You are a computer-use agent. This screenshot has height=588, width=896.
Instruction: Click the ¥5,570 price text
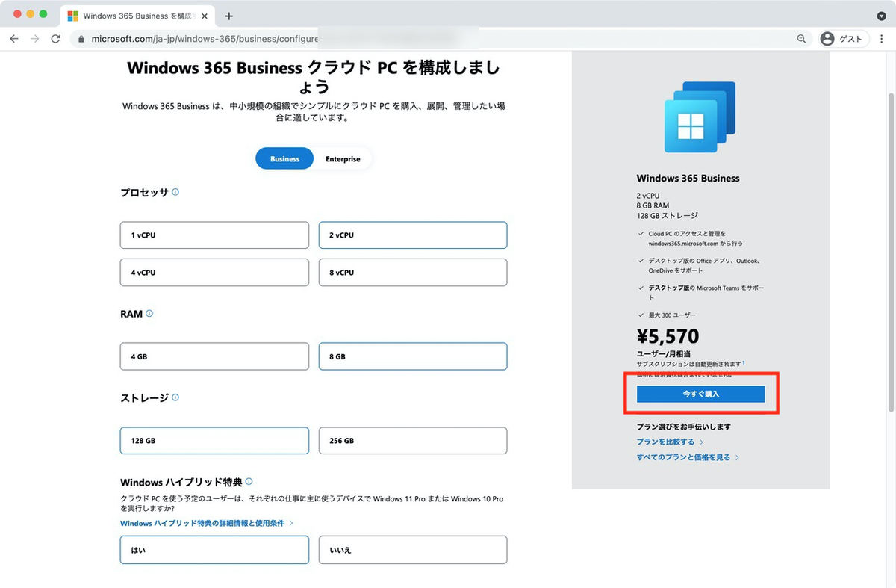click(x=668, y=336)
